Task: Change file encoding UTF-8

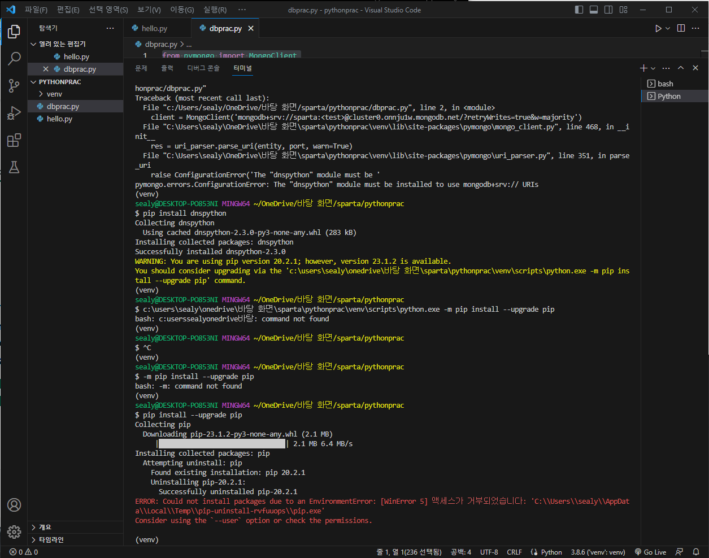Action: tap(489, 552)
